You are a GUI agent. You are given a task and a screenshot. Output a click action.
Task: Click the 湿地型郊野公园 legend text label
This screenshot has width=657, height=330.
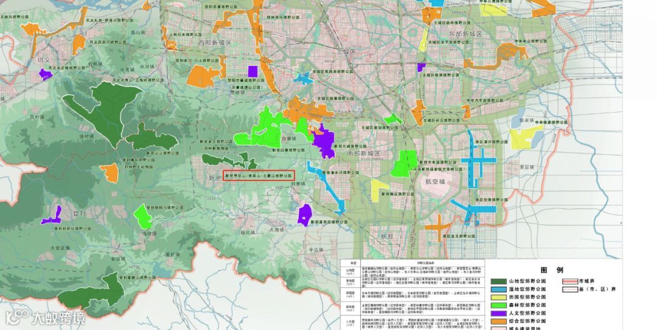coord(527,289)
